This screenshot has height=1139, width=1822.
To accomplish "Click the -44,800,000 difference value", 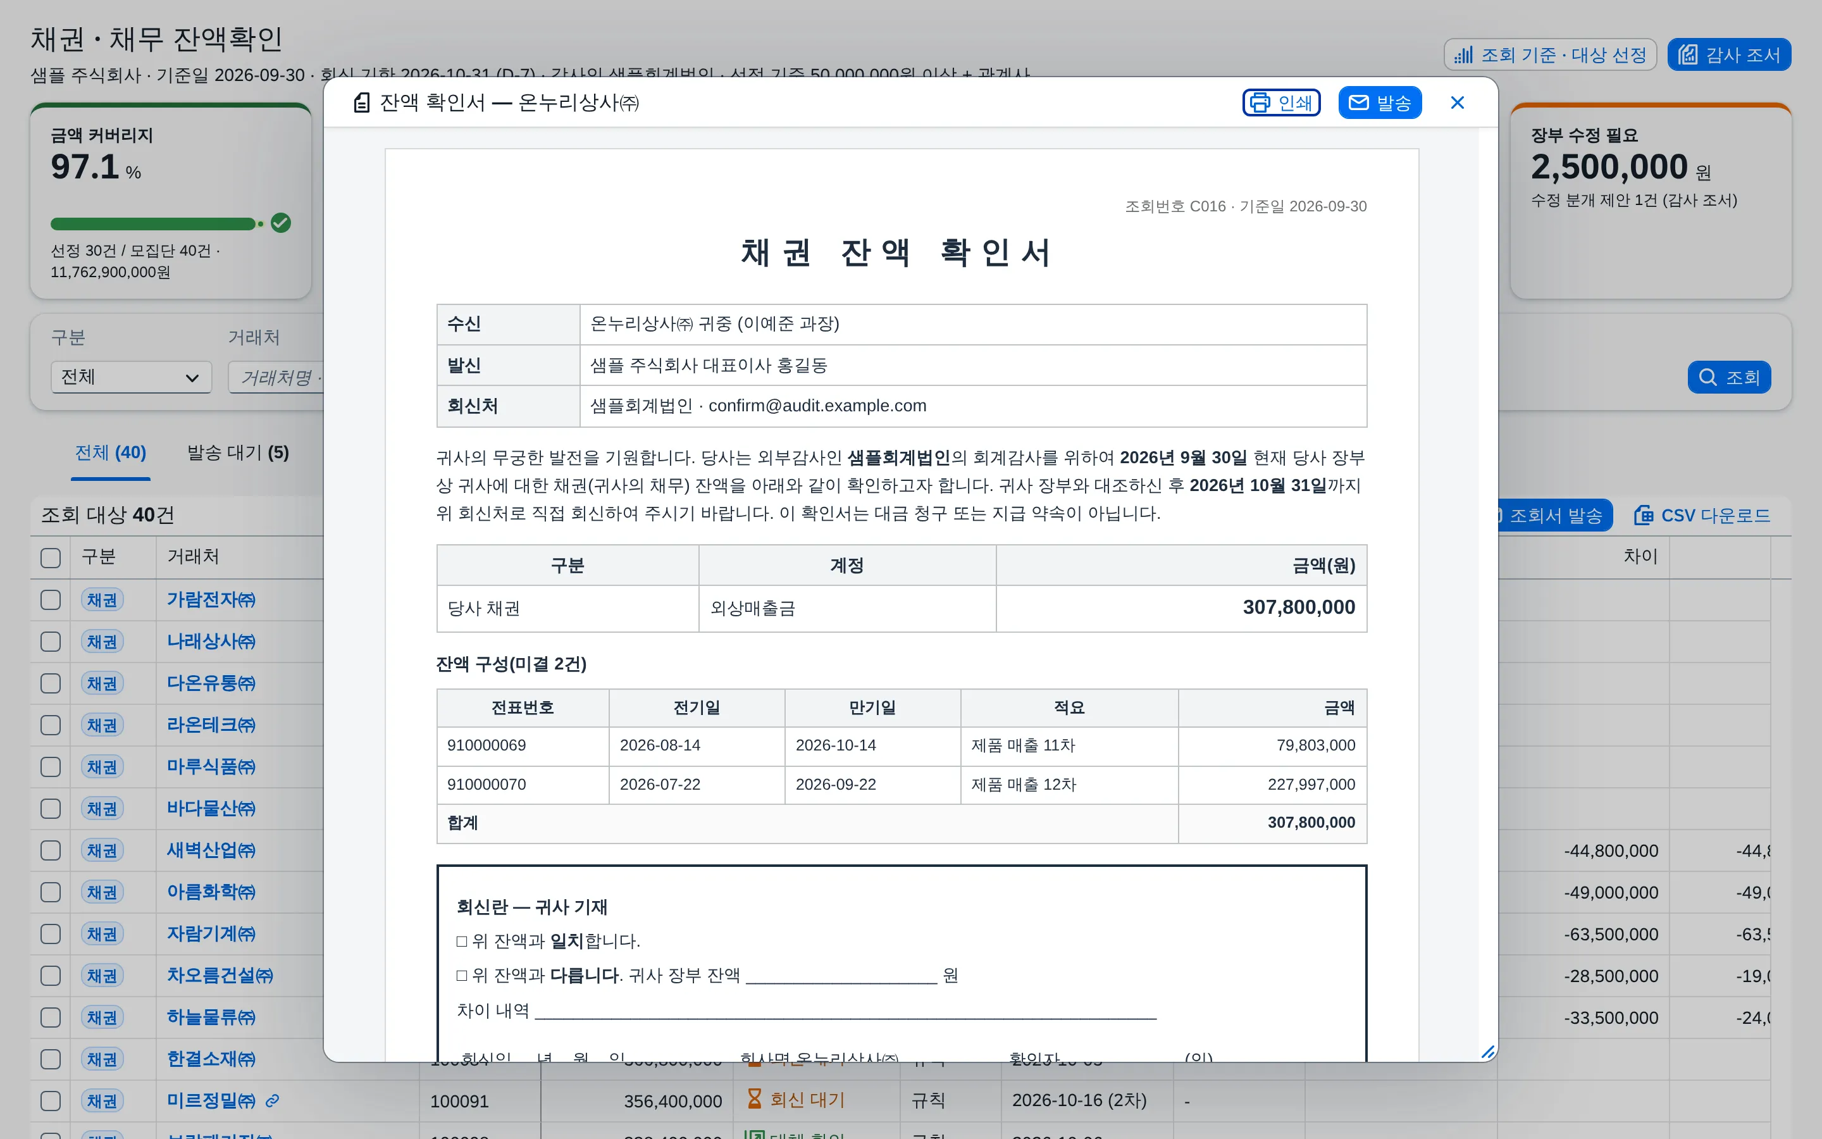I will 1611,850.
